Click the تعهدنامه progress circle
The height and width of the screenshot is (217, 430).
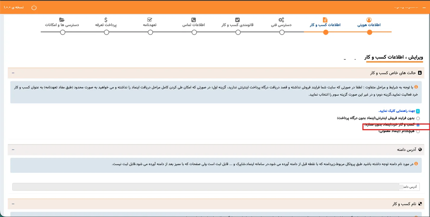(x=150, y=32)
